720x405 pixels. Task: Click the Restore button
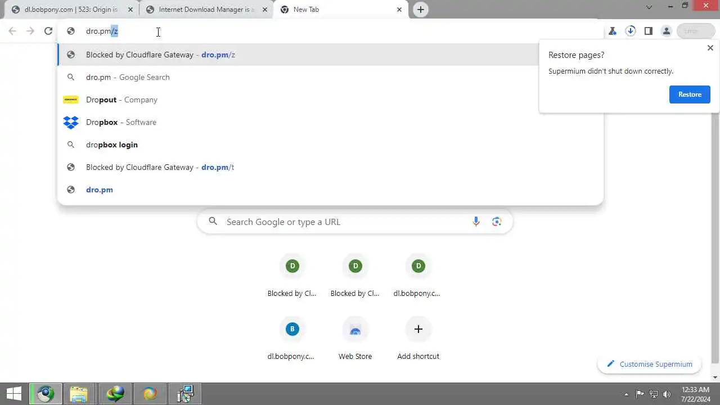tap(690, 94)
